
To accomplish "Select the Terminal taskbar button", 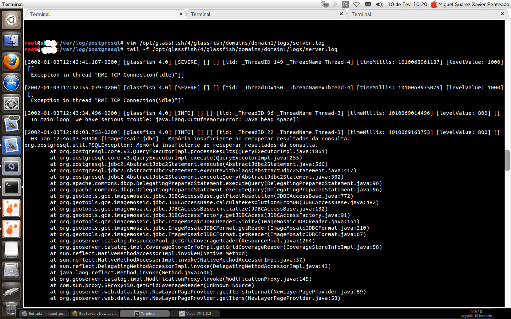I will click(144, 314).
